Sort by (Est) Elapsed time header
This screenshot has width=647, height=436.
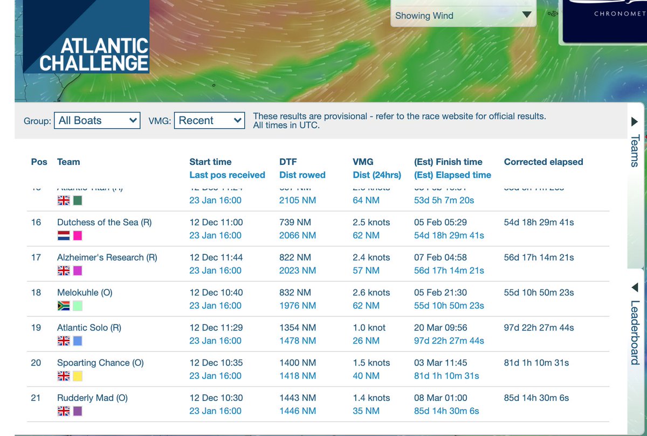[x=452, y=175]
